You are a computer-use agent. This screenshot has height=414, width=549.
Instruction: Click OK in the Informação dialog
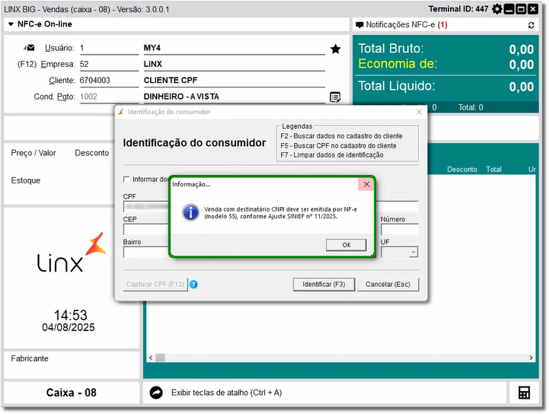(x=346, y=245)
